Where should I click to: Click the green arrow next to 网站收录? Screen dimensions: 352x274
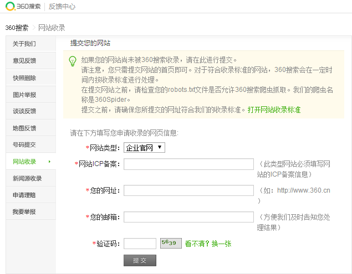click(49, 162)
